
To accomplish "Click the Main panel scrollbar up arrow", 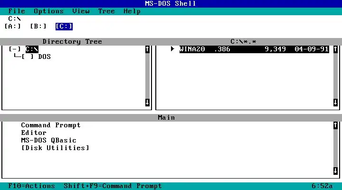I will [x=335, y=125].
